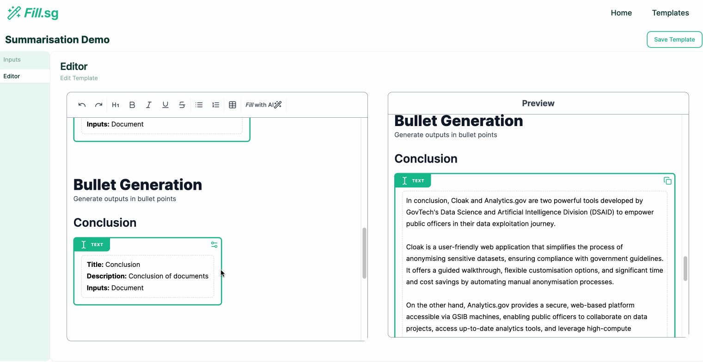Go to Home page

point(621,13)
